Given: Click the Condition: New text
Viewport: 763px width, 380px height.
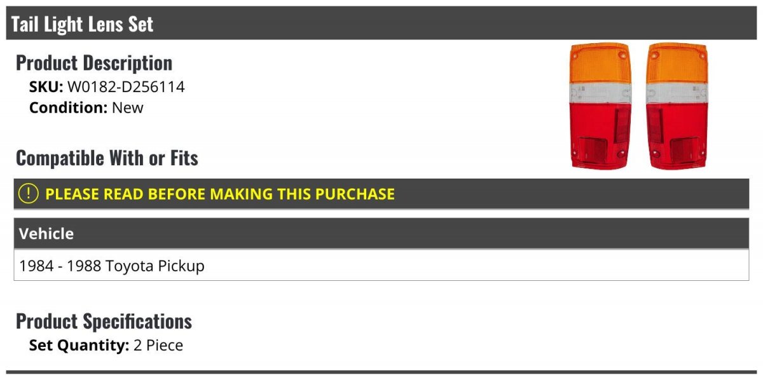Looking at the screenshot, I should point(86,107).
